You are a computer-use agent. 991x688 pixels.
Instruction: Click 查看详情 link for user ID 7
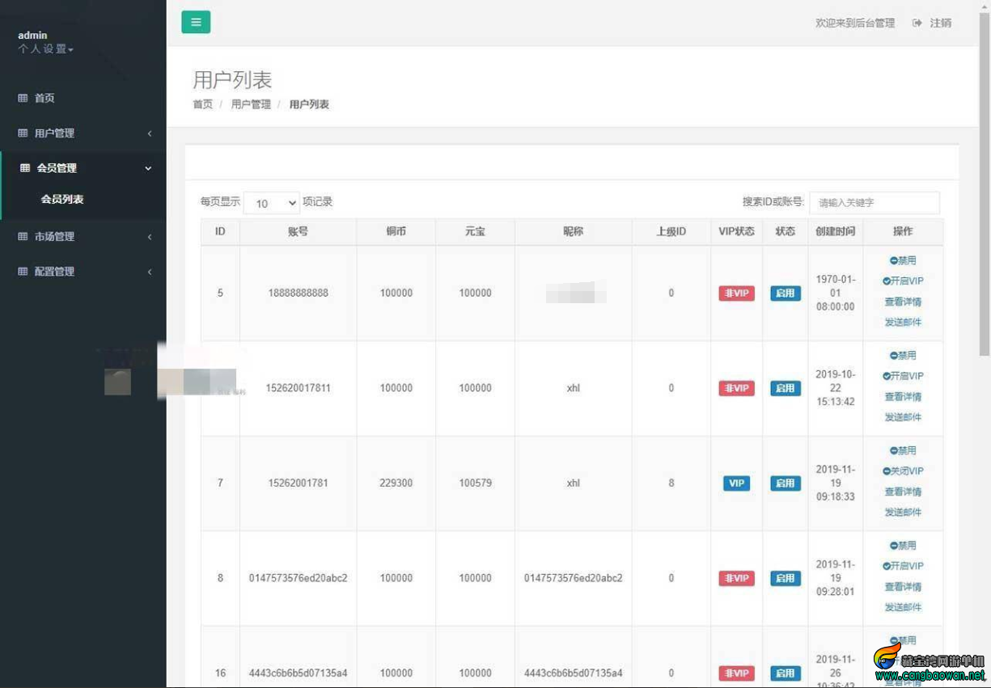tap(903, 492)
